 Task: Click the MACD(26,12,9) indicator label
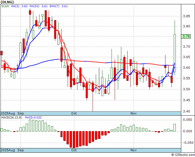click(x=11, y=118)
